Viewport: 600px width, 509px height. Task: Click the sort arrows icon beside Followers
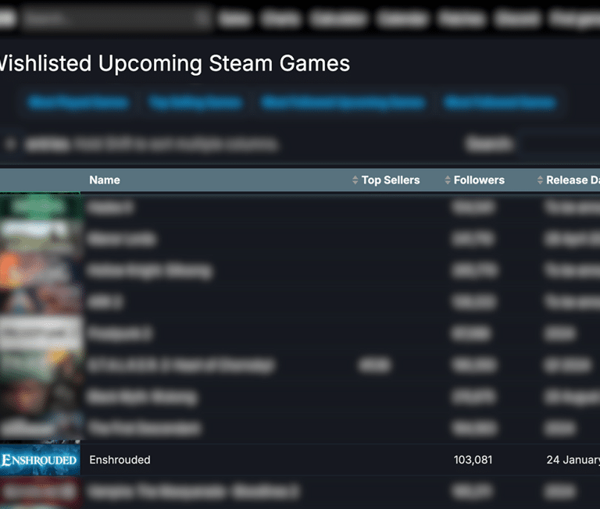pos(448,180)
